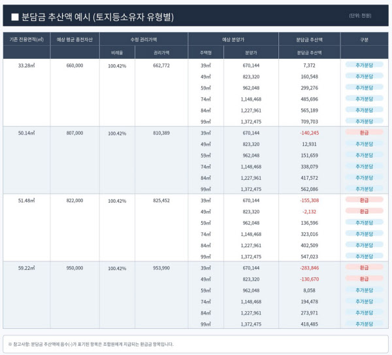The height and width of the screenshot is (355, 392).
Task: Click the 추가분담 badge beside 12,931
Action: (x=365, y=144)
